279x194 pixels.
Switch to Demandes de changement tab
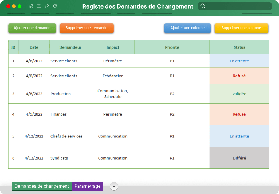pos(42,186)
